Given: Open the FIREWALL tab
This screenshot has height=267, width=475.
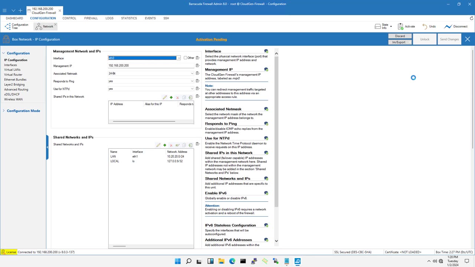Looking at the screenshot, I should pyautogui.click(x=91, y=18).
